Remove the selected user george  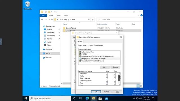click(x=115, y=67)
